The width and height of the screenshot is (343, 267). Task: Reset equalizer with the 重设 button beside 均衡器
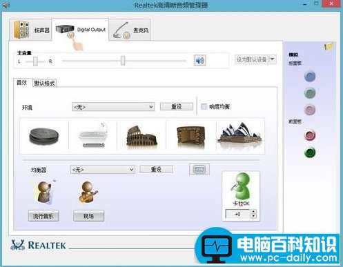click(x=156, y=170)
